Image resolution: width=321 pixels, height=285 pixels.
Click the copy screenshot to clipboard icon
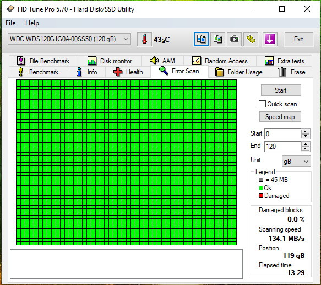(217, 39)
